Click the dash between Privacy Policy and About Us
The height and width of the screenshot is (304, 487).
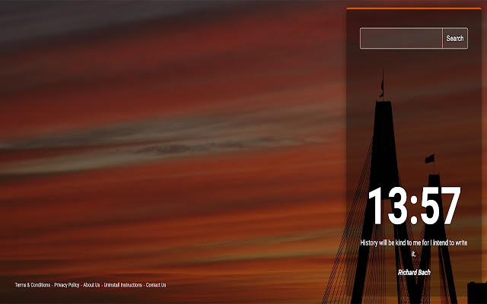coord(81,285)
